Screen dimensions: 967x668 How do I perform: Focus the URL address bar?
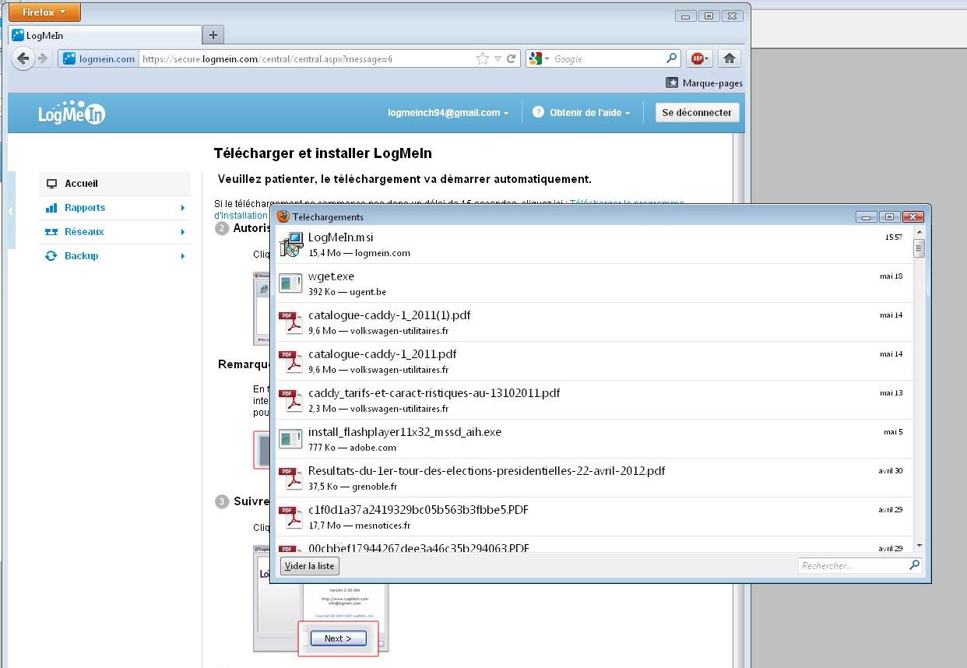coord(306,58)
